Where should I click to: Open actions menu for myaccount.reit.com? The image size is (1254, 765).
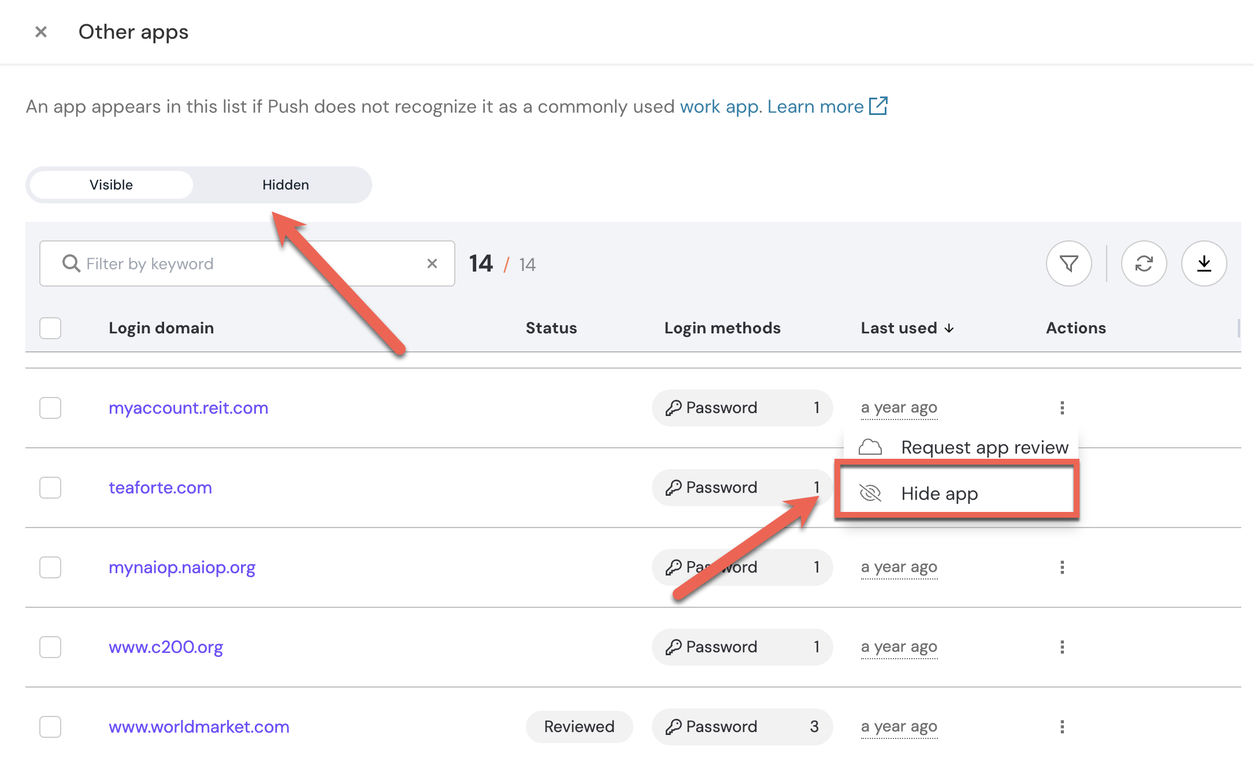click(1062, 408)
